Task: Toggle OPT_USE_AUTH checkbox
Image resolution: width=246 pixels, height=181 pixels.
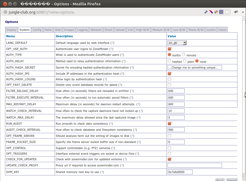Action: [x=169, y=49]
